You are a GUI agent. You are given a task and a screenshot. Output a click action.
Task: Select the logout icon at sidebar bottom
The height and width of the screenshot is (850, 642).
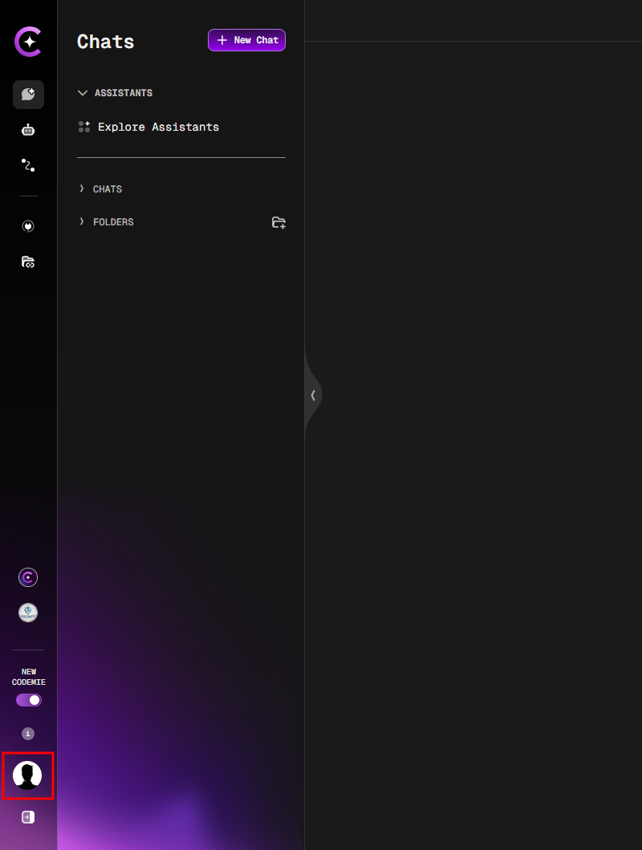[28, 816]
